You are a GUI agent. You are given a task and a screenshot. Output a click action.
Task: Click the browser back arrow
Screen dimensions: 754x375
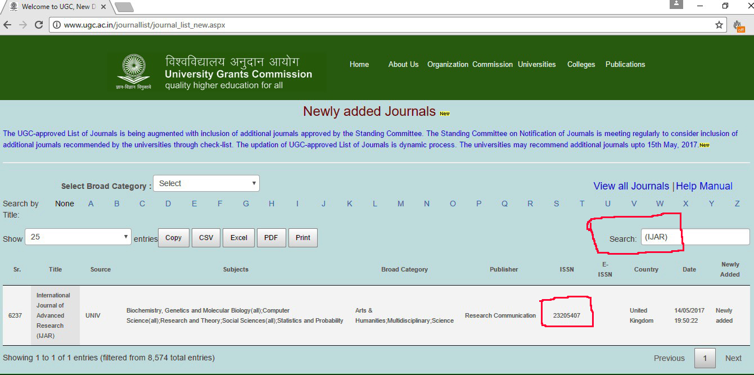click(7, 25)
